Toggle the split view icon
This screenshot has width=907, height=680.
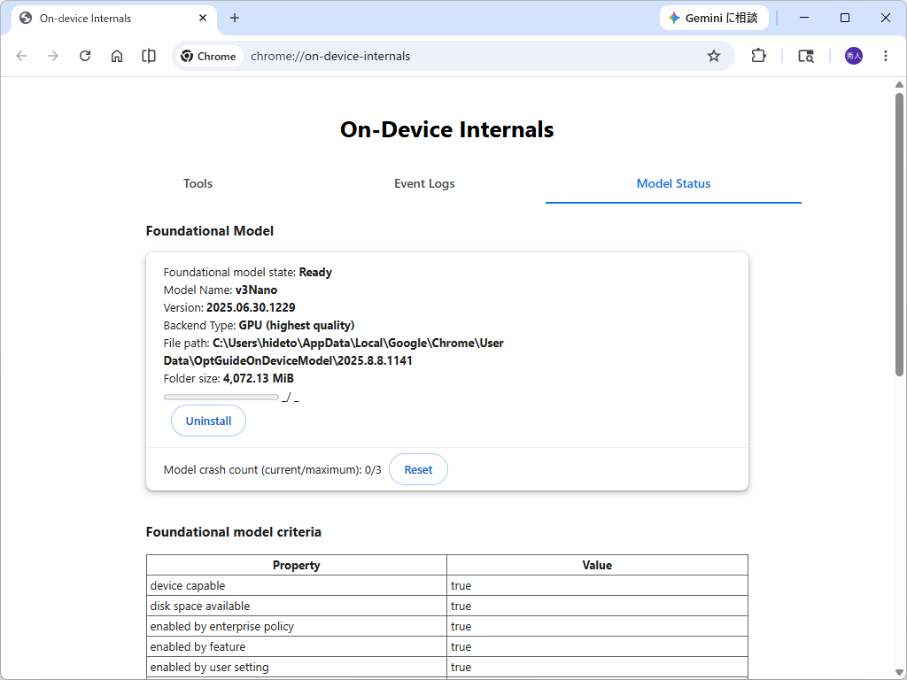point(149,56)
